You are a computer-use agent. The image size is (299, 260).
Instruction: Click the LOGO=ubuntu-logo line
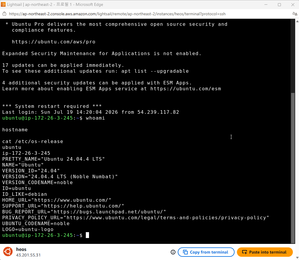point(28,230)
